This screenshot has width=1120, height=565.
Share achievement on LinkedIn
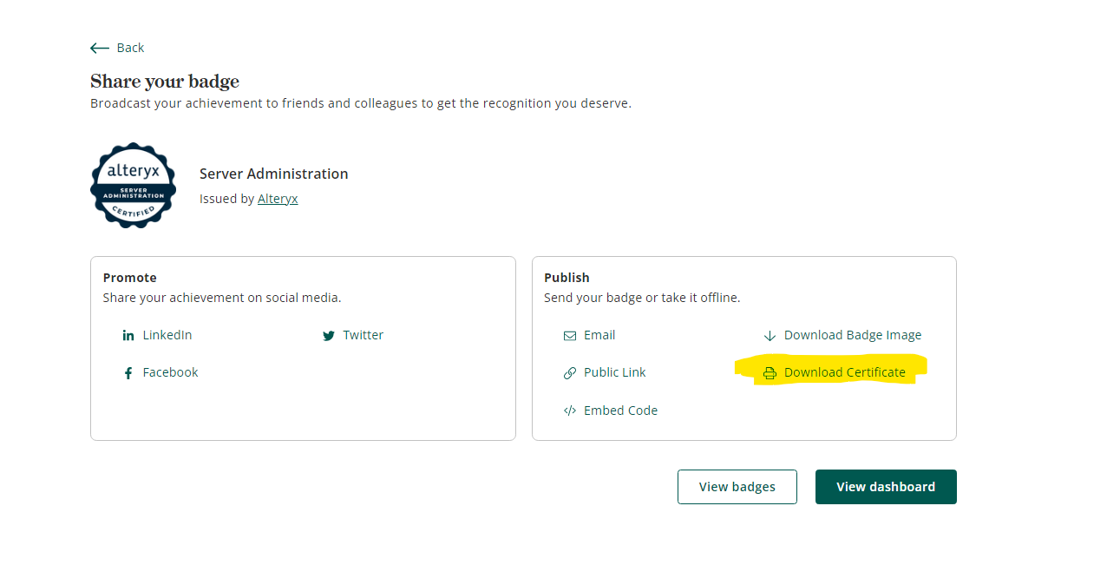click(166, 335)
